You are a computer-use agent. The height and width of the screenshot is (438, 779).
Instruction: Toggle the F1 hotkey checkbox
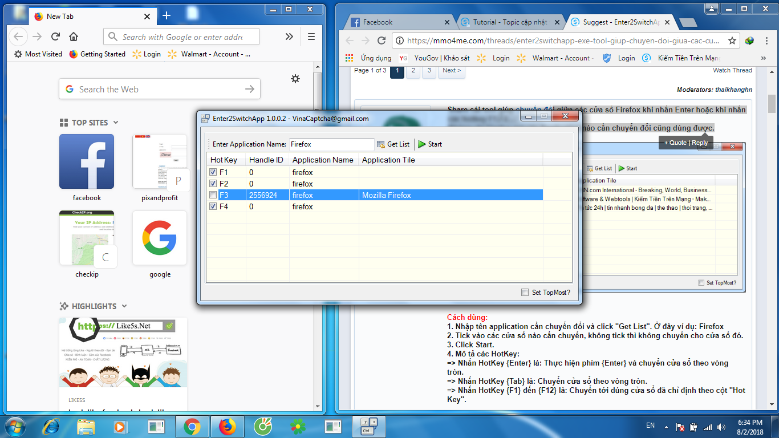point(213,172)
